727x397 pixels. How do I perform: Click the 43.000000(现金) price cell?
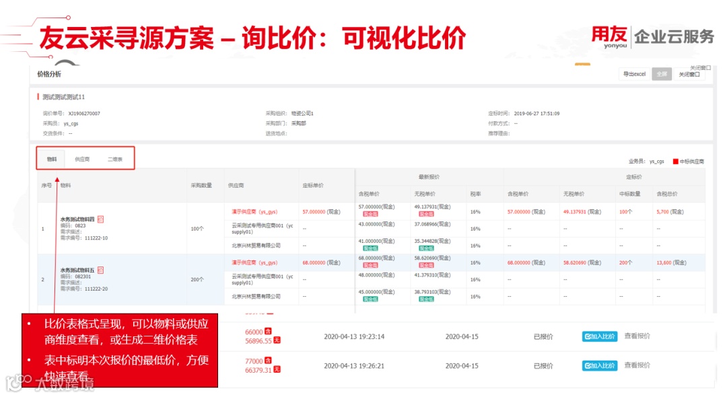click(x=376, y=224)
